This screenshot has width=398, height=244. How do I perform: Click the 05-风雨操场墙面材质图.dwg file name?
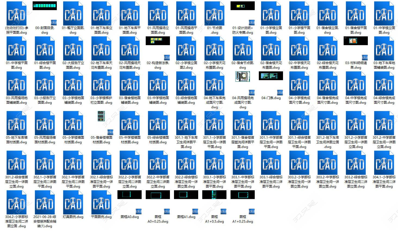point(45,140)
